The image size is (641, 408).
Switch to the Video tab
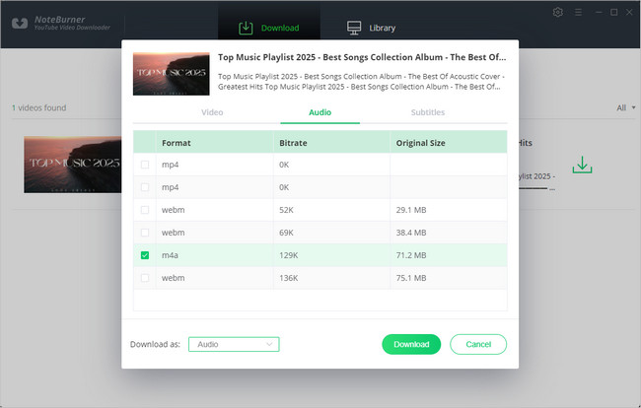[x=212, y=112]
